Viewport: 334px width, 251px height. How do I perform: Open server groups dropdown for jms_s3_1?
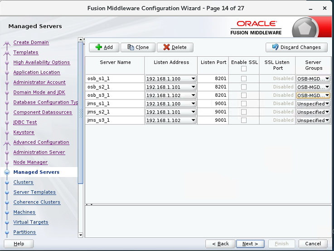click(313, 120)
